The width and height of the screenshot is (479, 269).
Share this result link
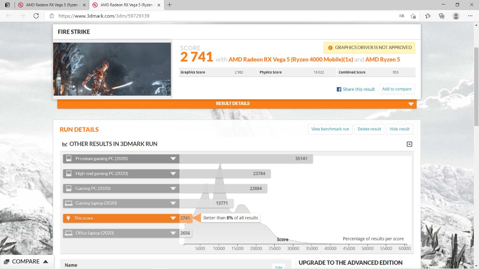359,89
